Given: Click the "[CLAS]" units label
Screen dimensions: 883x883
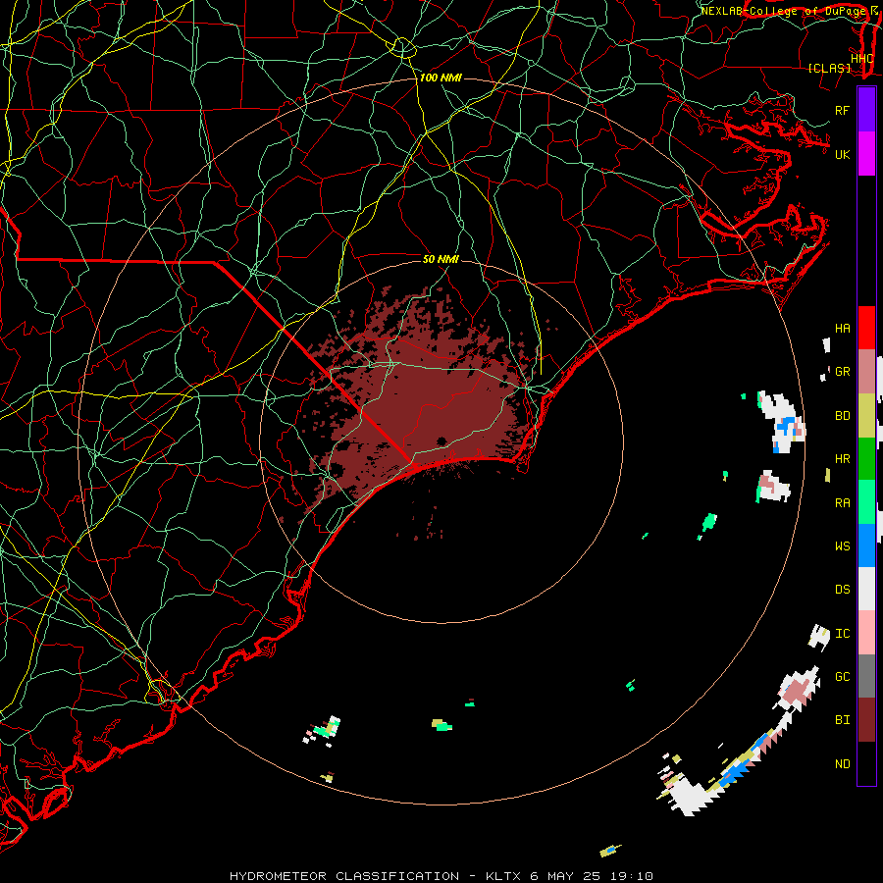Looking at the screenshot, I should [829, 69].
